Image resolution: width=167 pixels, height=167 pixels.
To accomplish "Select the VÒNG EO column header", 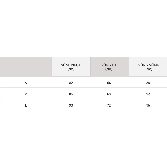I will coord(109,65).
